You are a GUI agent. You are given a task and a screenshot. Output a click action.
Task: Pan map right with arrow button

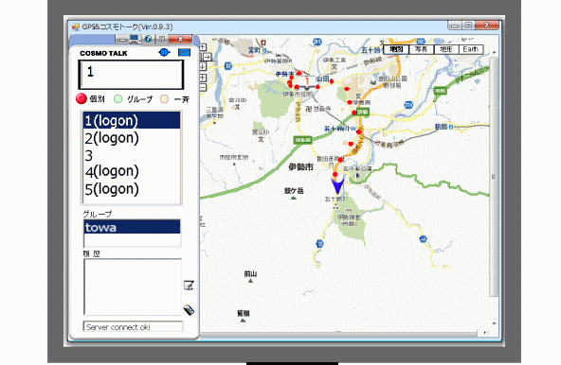click(208, 57)
